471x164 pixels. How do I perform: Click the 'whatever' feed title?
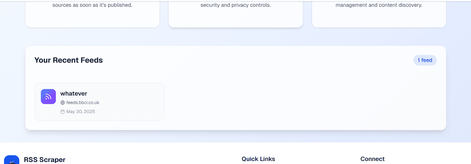pyautogui.click(x=73, y=93)
